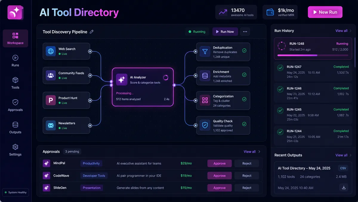Toggle the Enrichment check mark

coord(244,75)
